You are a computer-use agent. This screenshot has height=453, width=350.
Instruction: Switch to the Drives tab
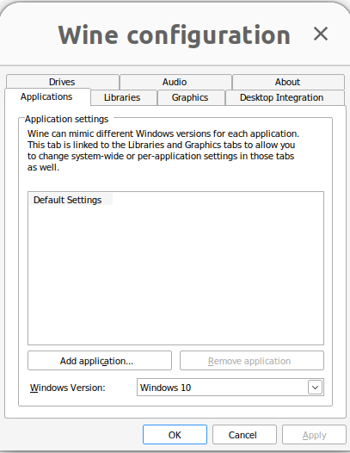pyautogui.click(x=62, y=82)
